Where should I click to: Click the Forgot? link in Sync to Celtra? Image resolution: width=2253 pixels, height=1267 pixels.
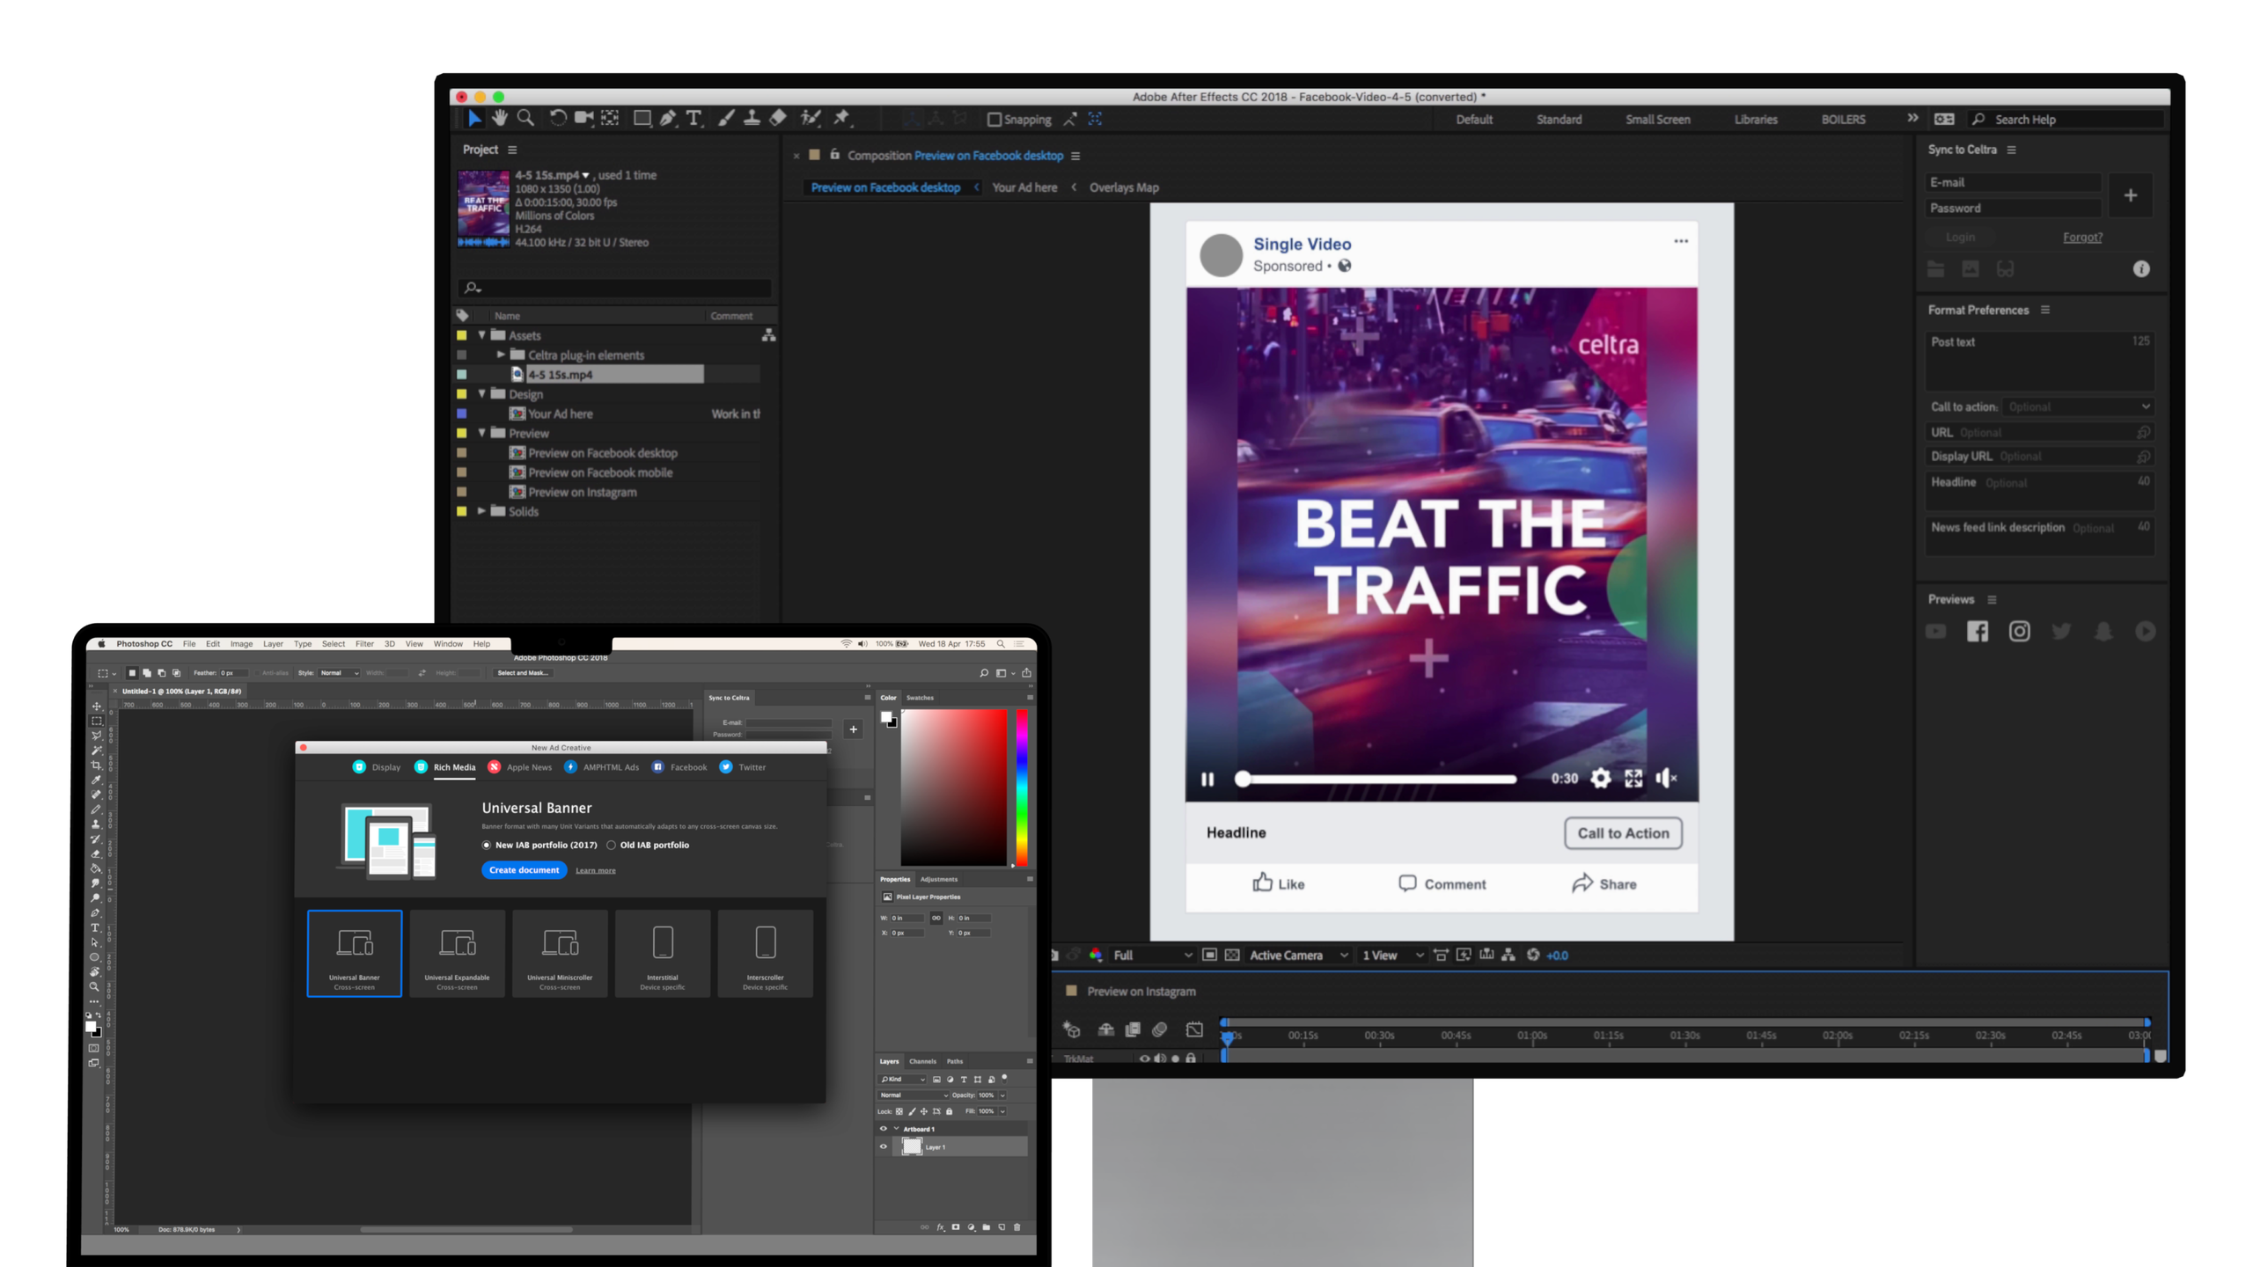[2083, 237]
